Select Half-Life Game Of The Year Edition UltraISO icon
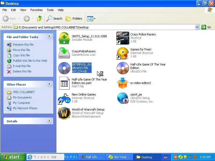 pos(123,68)
